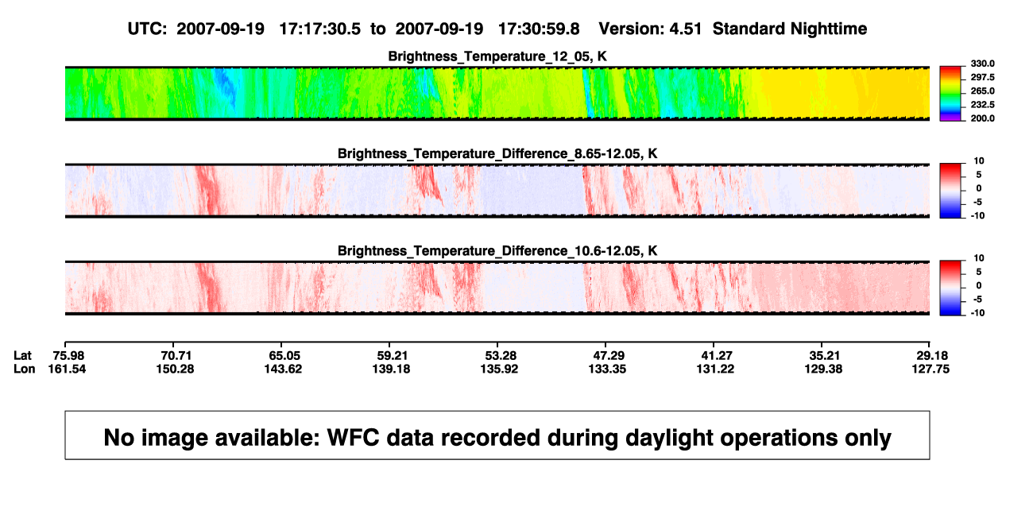Click the 265.0 color scale label
Image resolution: width=1033 pixels, height=530 pixels.
[983, 91]
